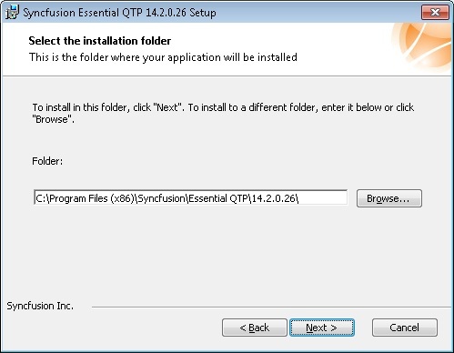Click the subtitle about where application installs

click(163, 57)
